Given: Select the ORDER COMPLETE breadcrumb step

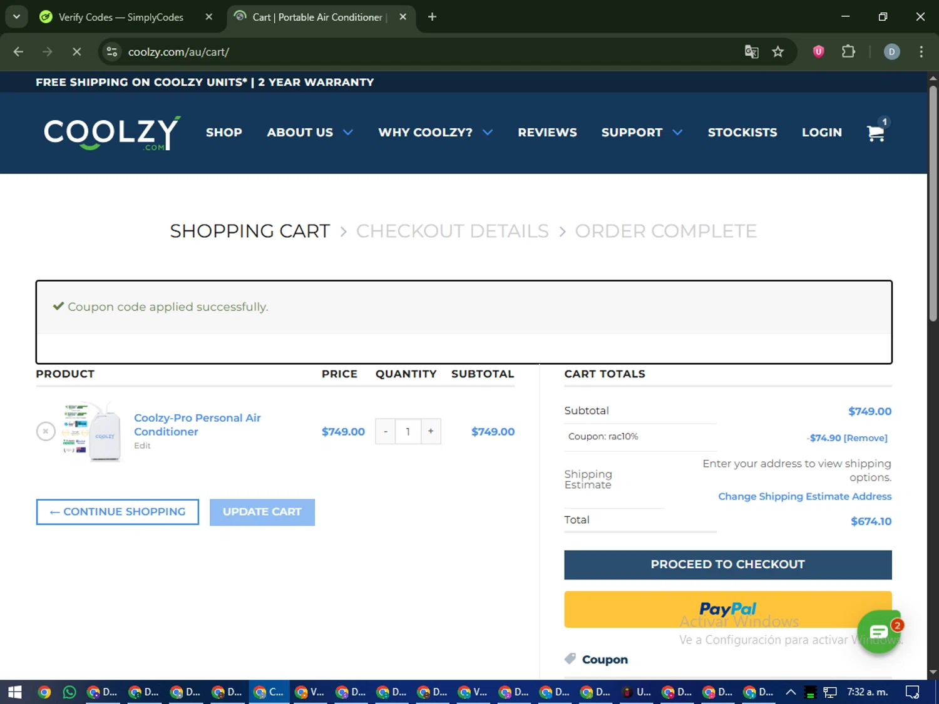Looking at the screenshot, I should pos(665,231).
